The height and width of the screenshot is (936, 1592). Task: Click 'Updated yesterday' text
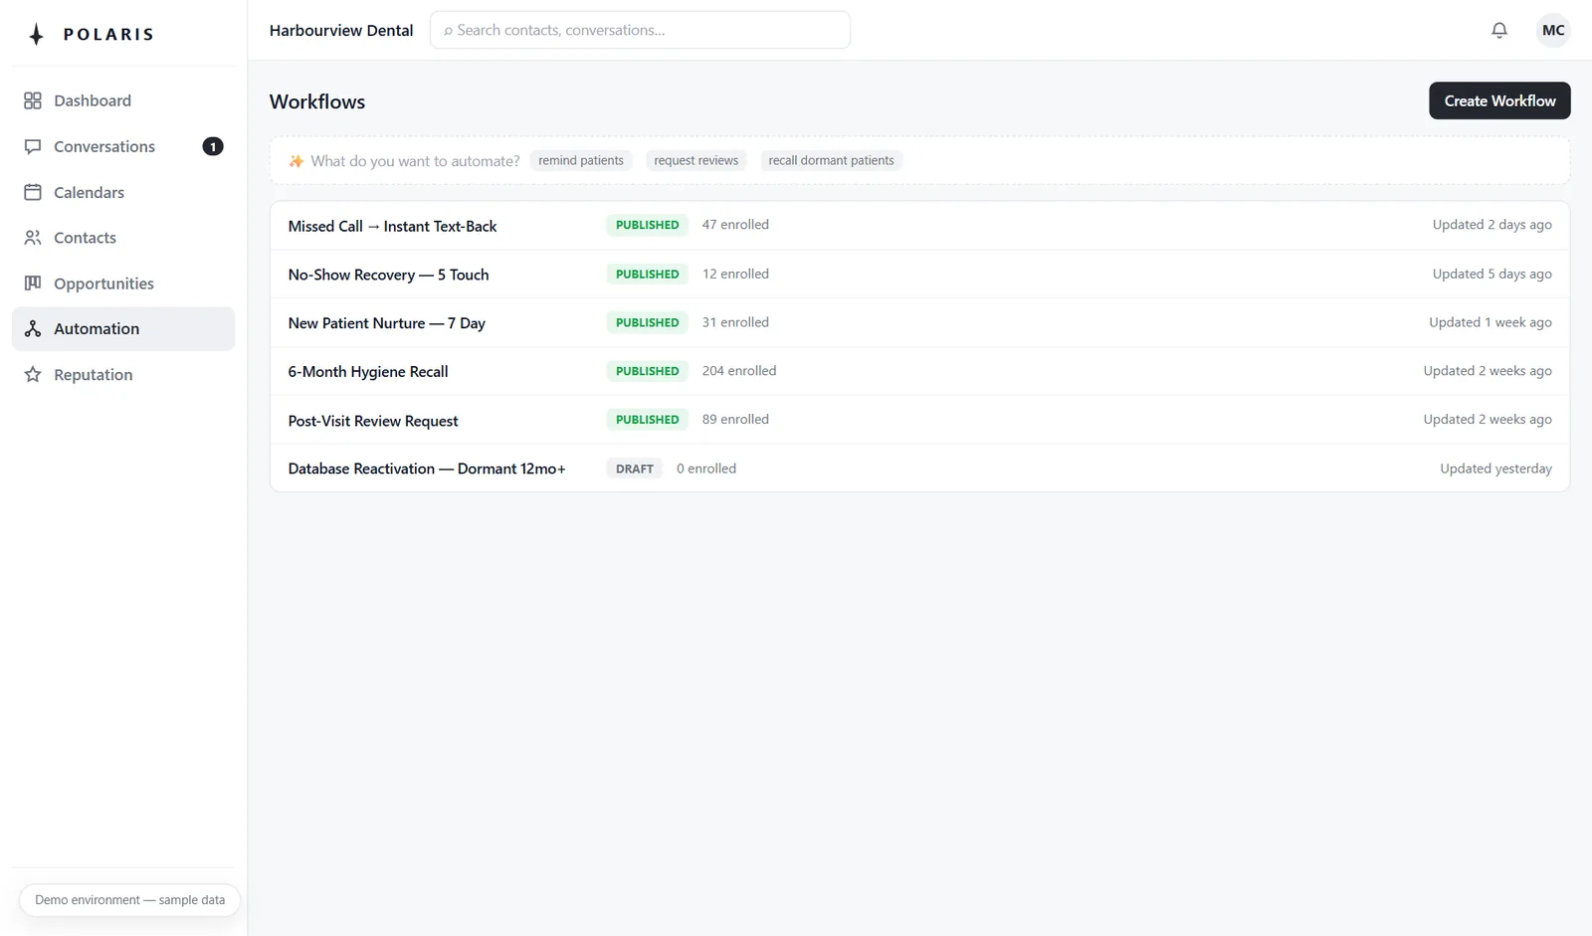point(1495,468)
